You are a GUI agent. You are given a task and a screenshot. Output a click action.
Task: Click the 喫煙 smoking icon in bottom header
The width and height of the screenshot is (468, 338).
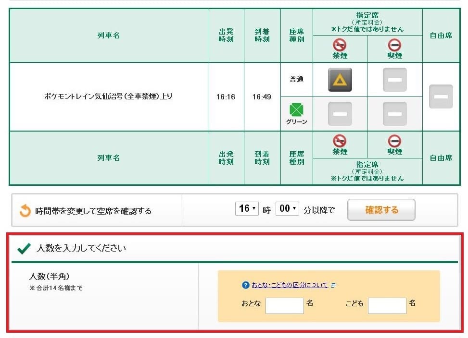[x=394, y=141]
